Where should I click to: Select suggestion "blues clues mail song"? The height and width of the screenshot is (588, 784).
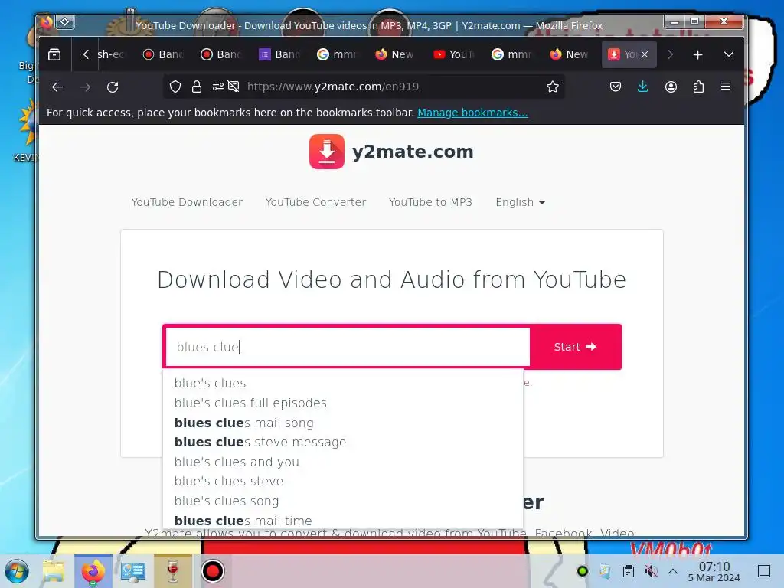tap(343, 423)
